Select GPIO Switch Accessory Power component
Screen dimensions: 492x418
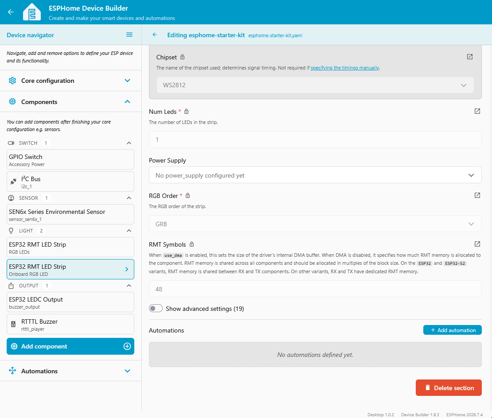(x=70, y=159)
